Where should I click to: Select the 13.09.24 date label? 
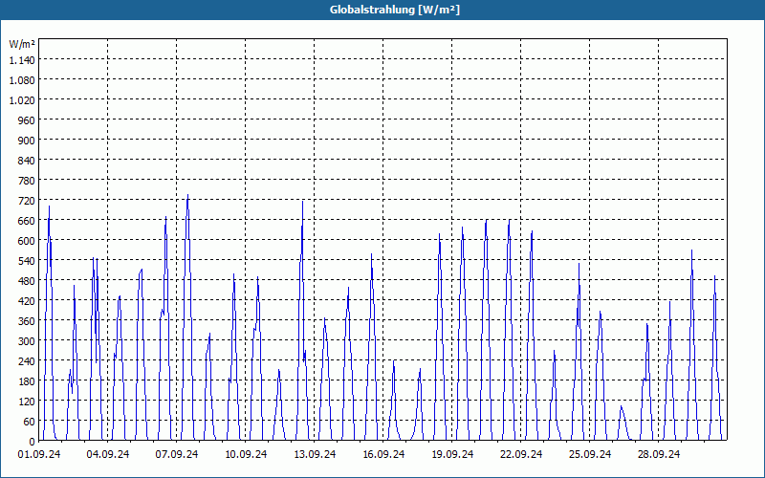(x=315, y=454)
